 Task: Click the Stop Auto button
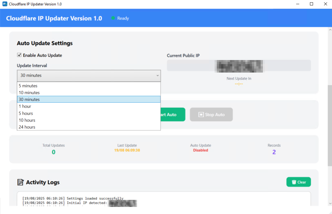point(211,115)
